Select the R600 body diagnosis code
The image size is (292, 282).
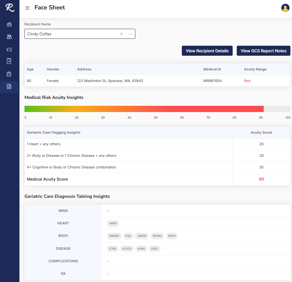172,236
